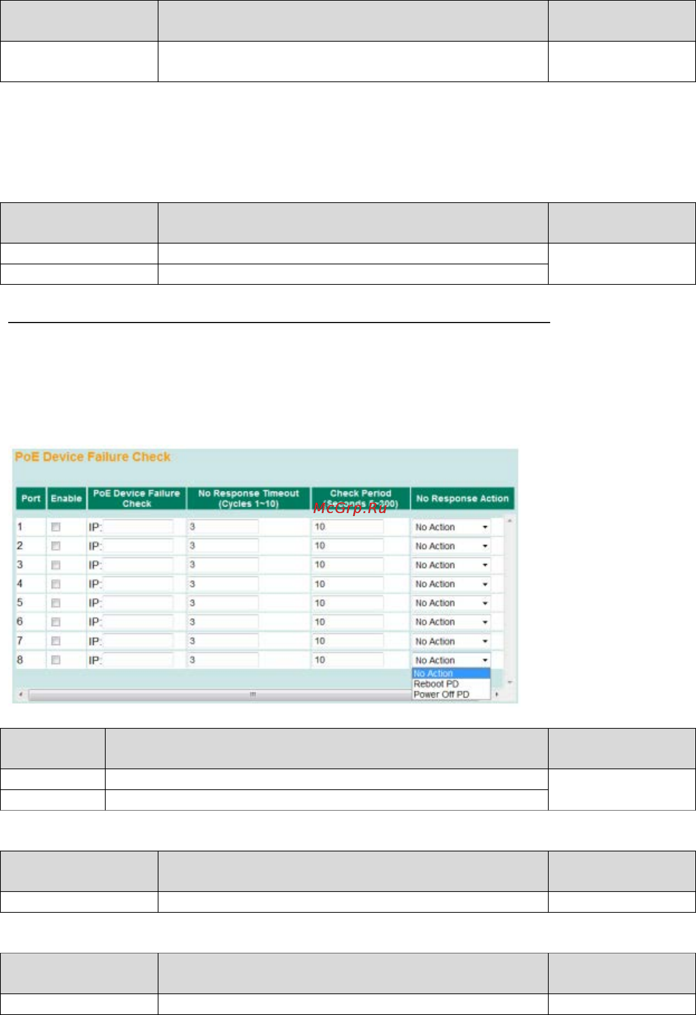Click the Check Period field for port 1
This screenshot has width=696, height=1015.
pos(348,527)
